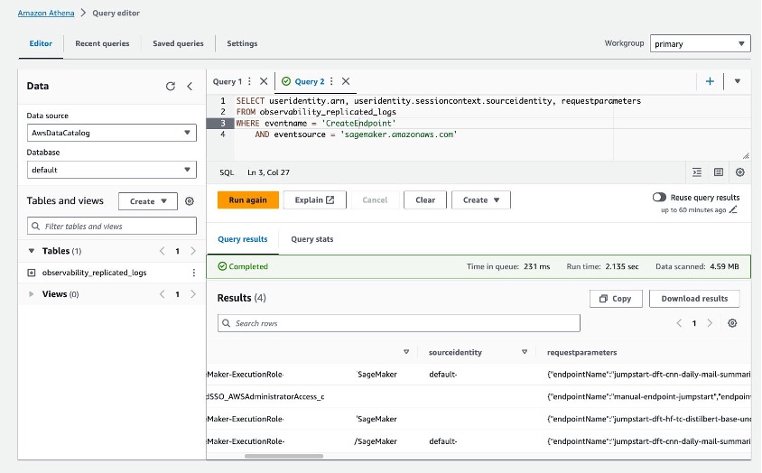Go to next Tables page
This screenshot has height=473, width=762.
193,251
